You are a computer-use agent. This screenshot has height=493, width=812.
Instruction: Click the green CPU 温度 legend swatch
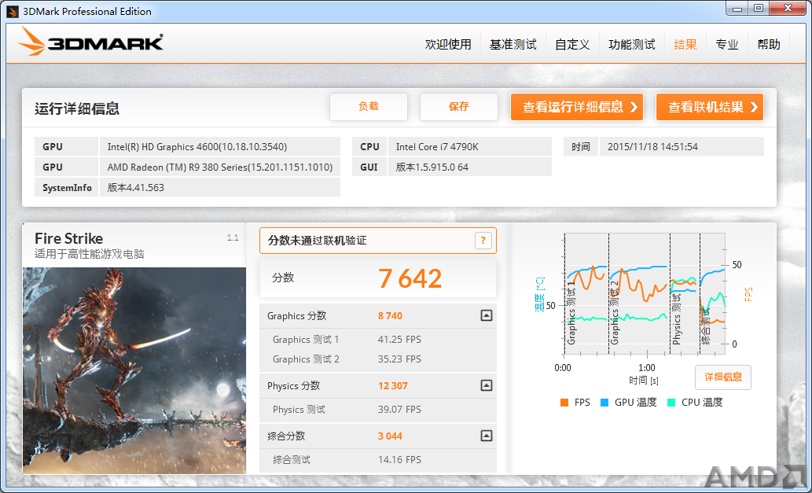point(671,403)
